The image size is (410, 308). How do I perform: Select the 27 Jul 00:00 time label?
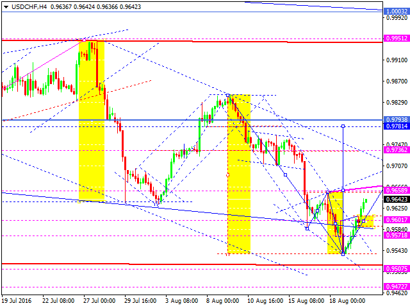[99, 301]
